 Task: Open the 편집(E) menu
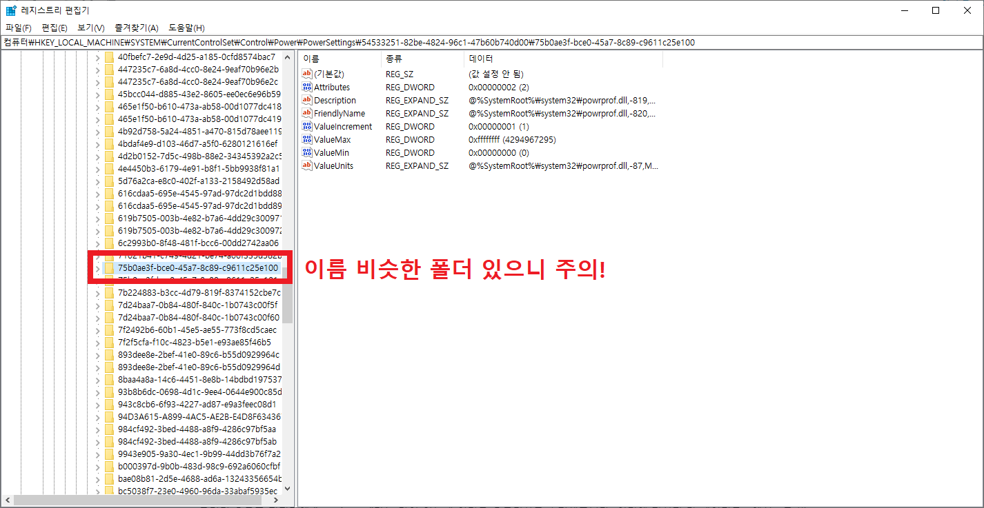(x=55, y=28)
